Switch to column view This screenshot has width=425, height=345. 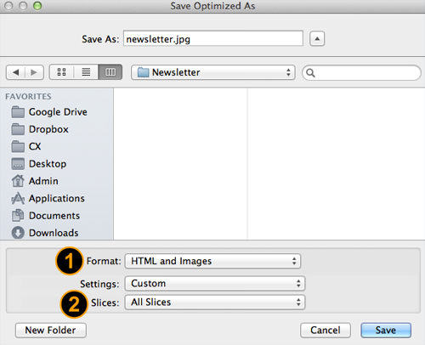tap(110, 72)
